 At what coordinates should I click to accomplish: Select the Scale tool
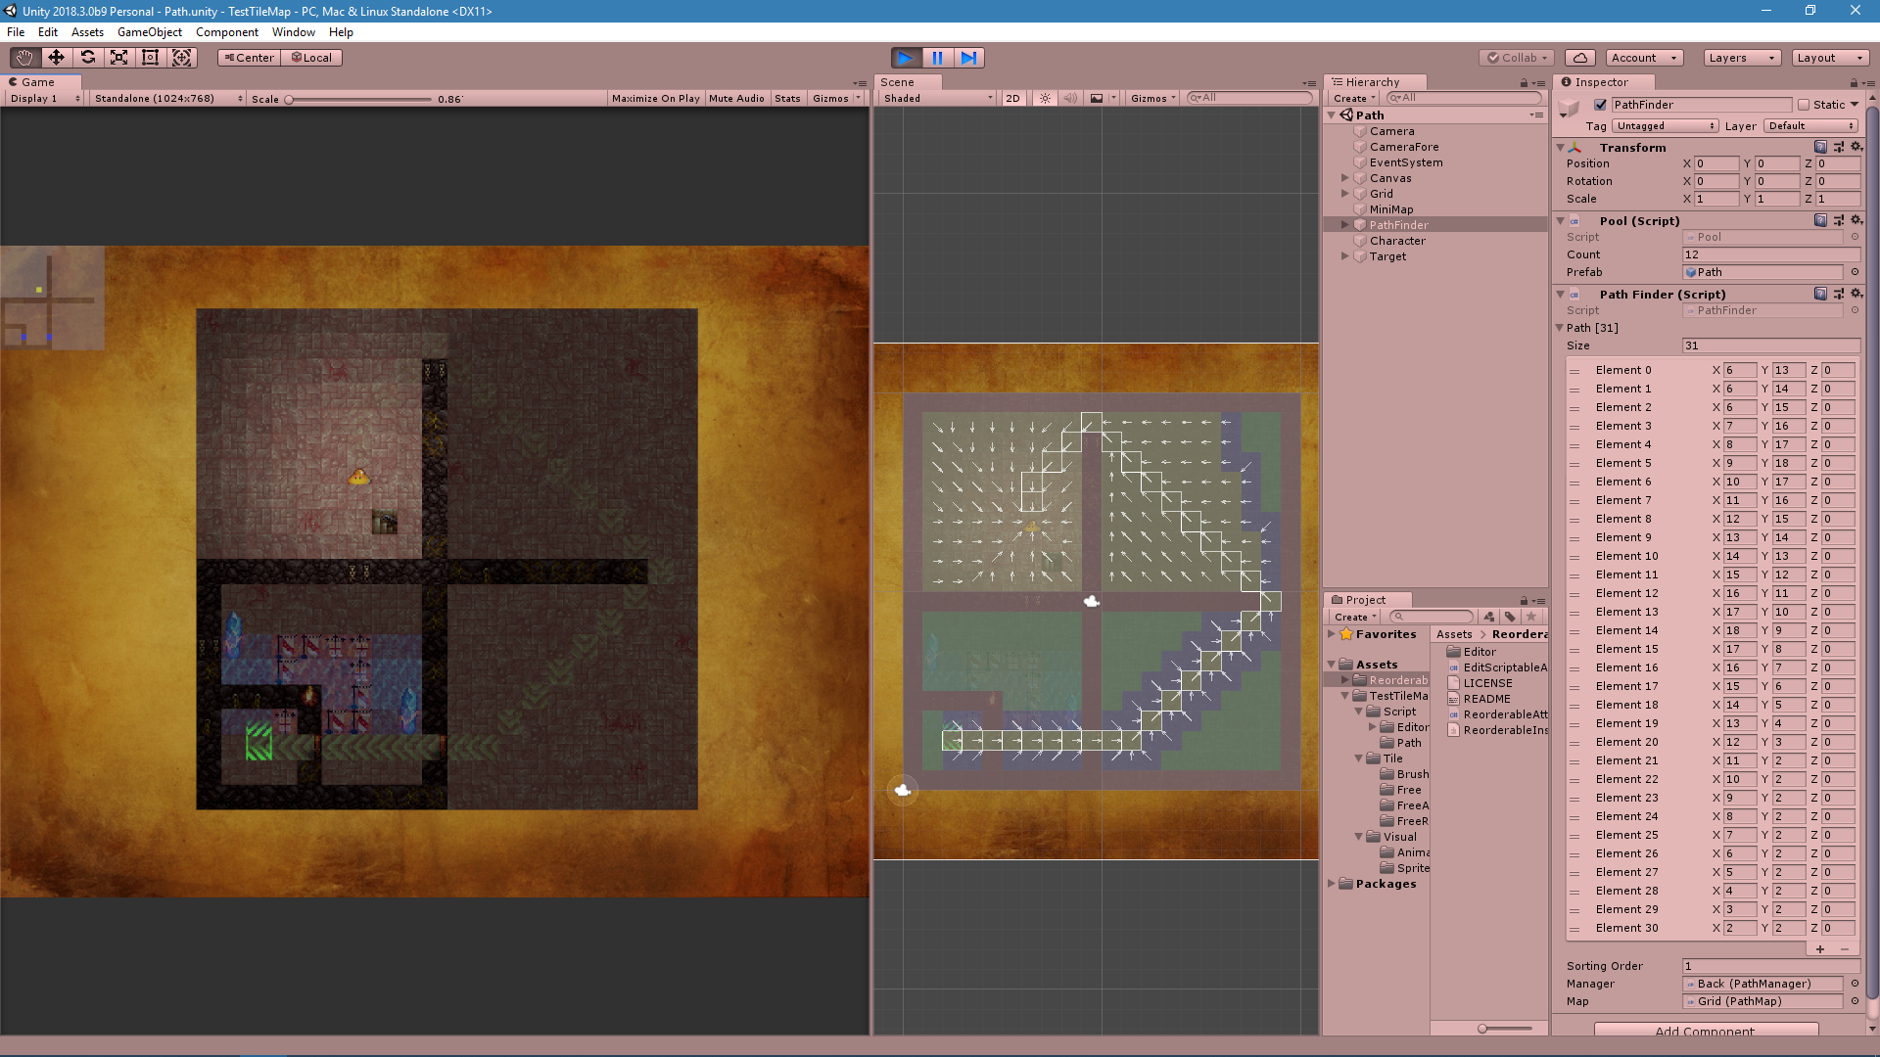tap(118, 57)
